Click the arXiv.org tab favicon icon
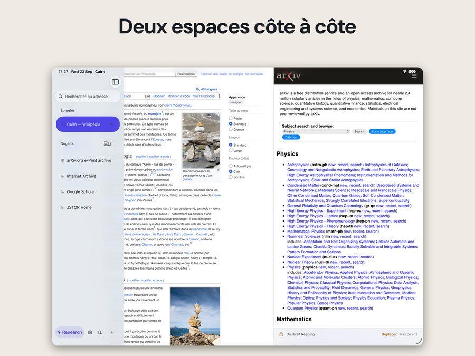 (x=62, y=160)
